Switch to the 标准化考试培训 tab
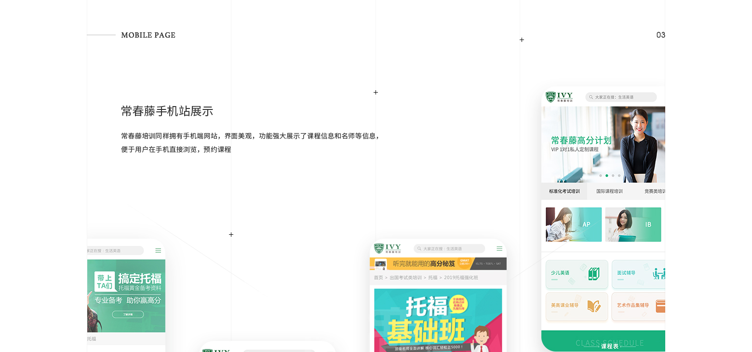Screen dimensions: 752x352 click(564, 191)
